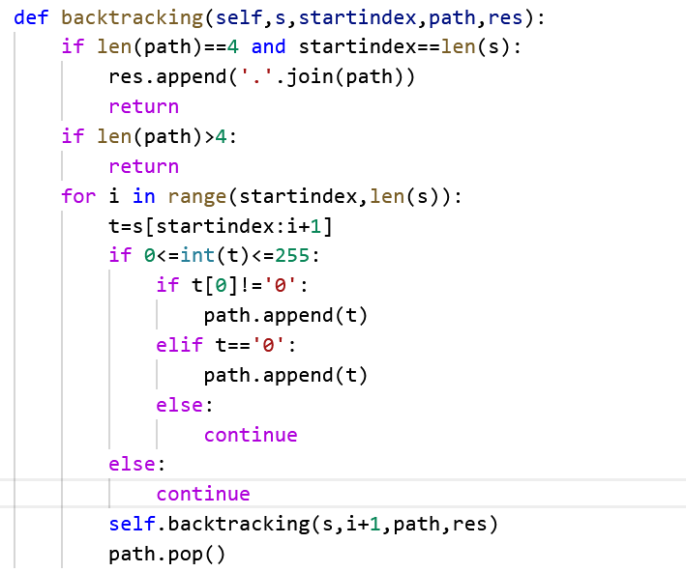Click the path.pop() line at bottom
The height and width of the screenshot is (572, 686).
click(166, 555)
